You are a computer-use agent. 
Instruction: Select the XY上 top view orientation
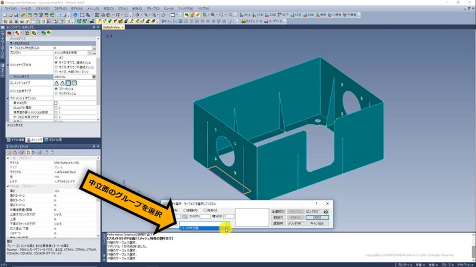pos(245,15)
